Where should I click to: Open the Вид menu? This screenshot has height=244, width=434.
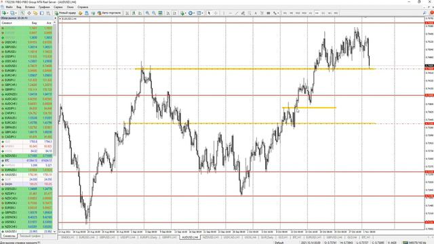tap(19, 7)
